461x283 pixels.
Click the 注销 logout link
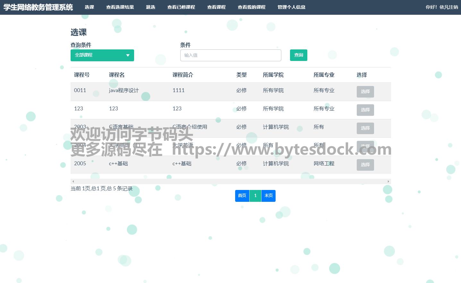click(x=454, y=7)
